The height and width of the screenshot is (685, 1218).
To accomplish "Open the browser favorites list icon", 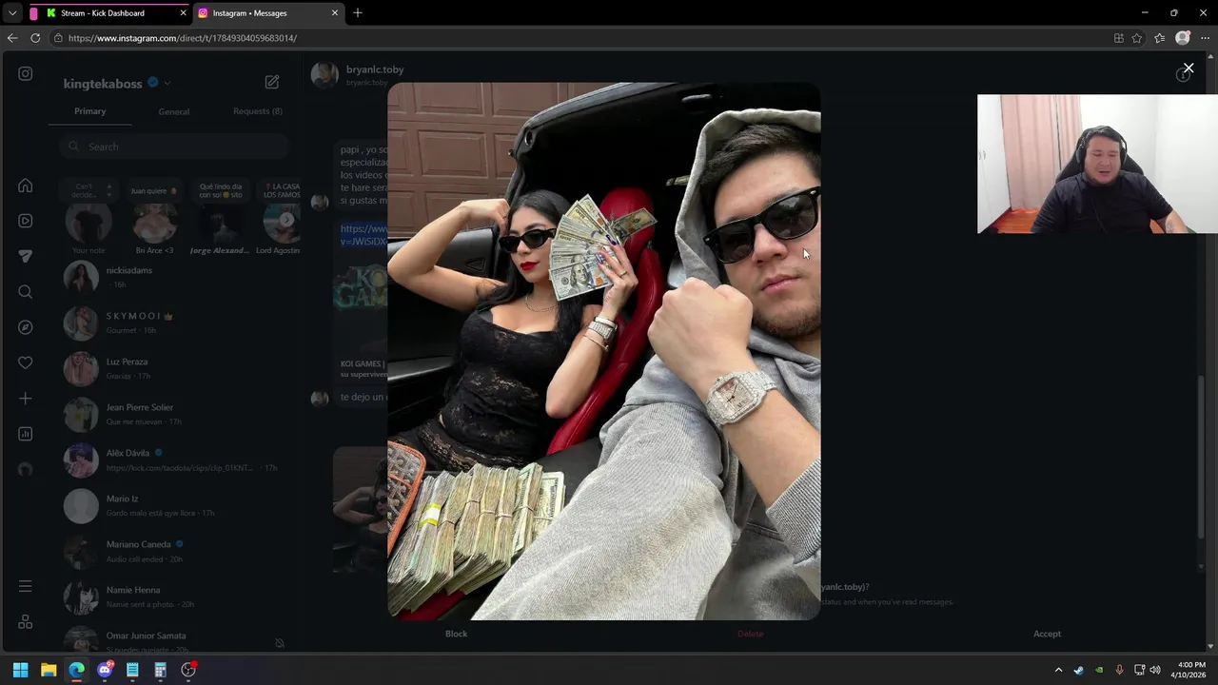I will [x=1159, y=38].
